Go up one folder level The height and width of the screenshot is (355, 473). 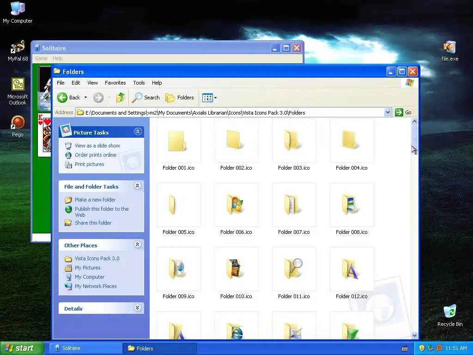coord(121,98)
